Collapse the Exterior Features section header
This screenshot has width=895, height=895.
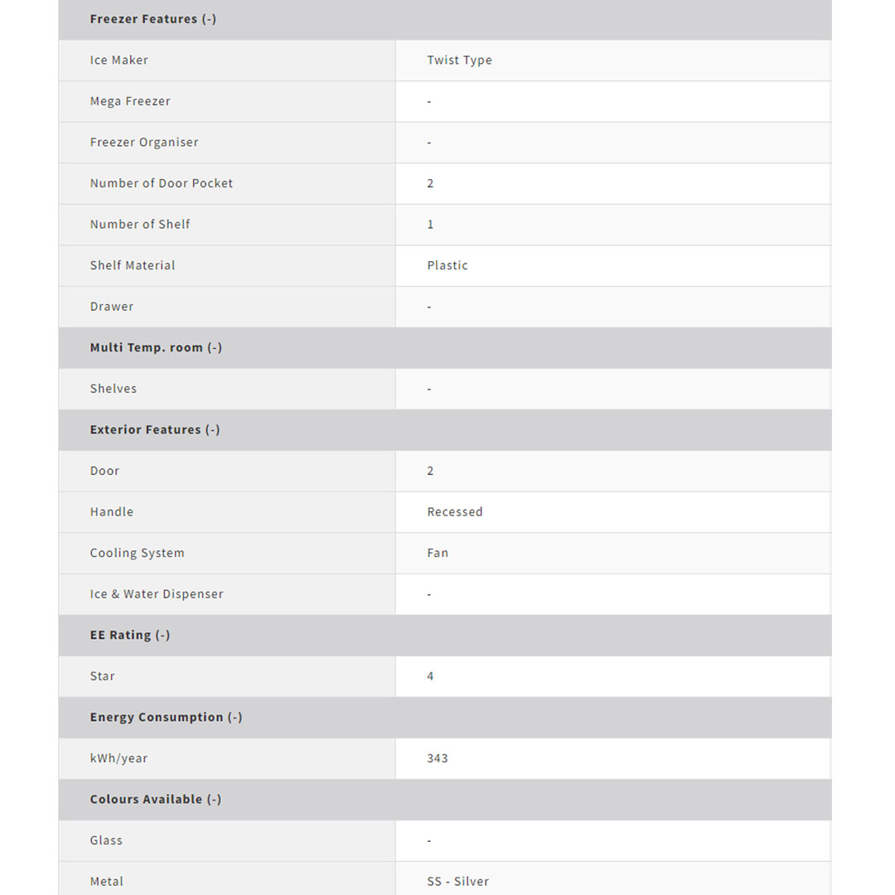[x=155, y=430]
